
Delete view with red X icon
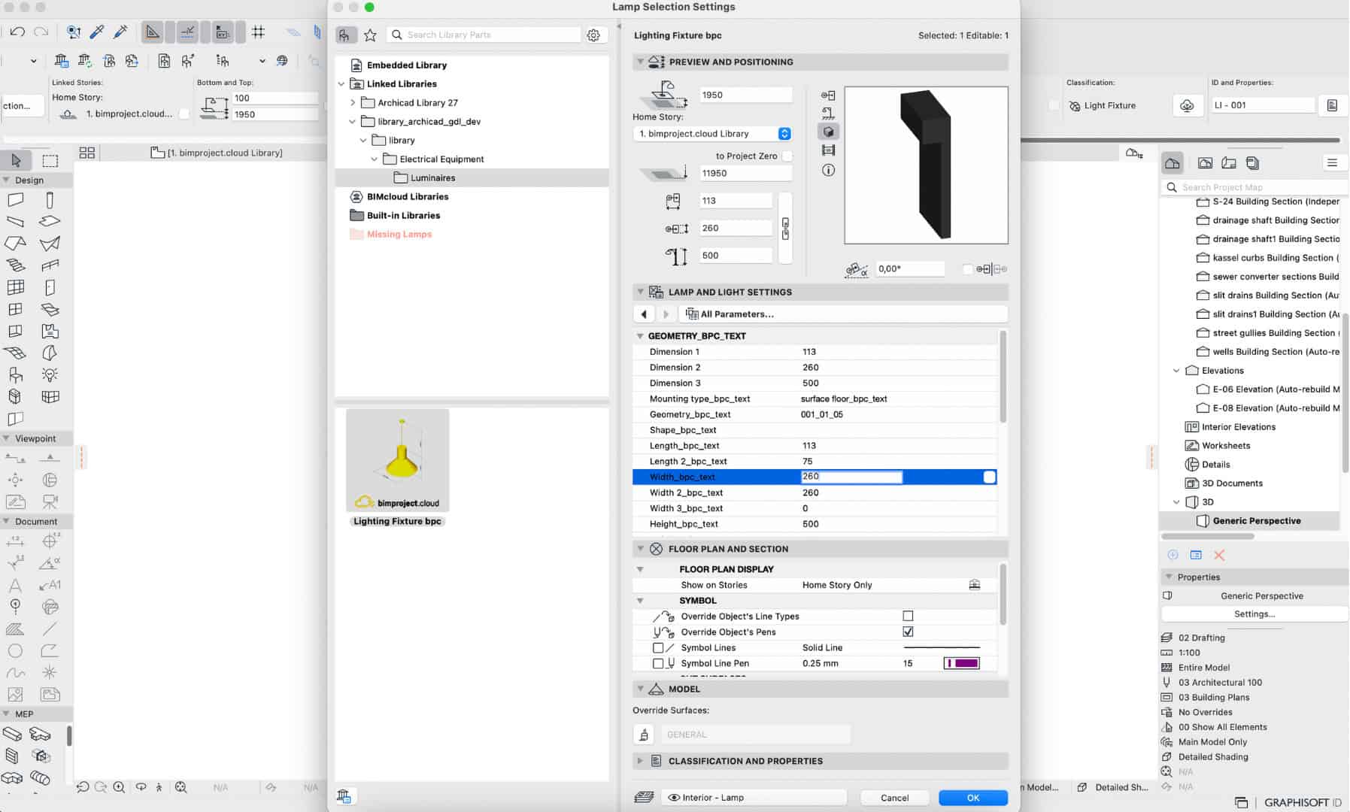[1219, 555]
